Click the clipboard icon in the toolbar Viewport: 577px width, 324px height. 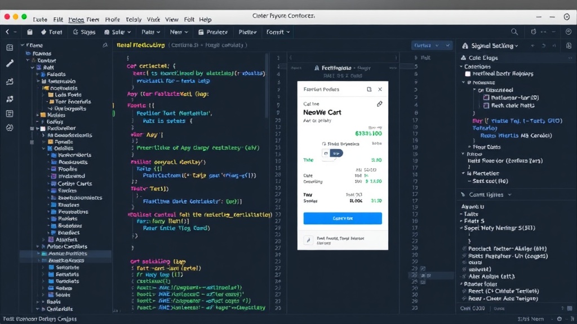click(30, 32)
